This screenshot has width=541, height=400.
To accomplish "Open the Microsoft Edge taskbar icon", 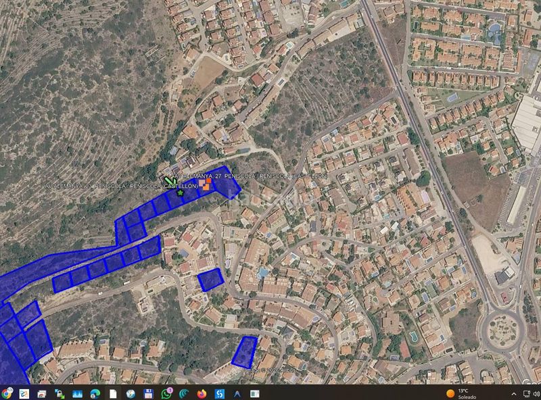I will point(95,393).
